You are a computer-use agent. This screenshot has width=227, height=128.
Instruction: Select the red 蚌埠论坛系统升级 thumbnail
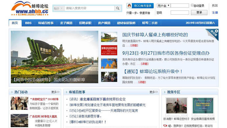(109, 50)
